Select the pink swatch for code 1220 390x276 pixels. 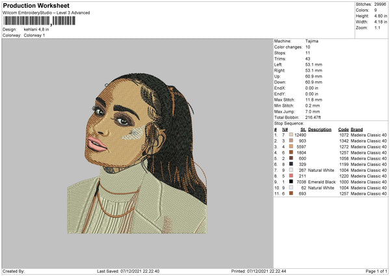pos(291,176)
